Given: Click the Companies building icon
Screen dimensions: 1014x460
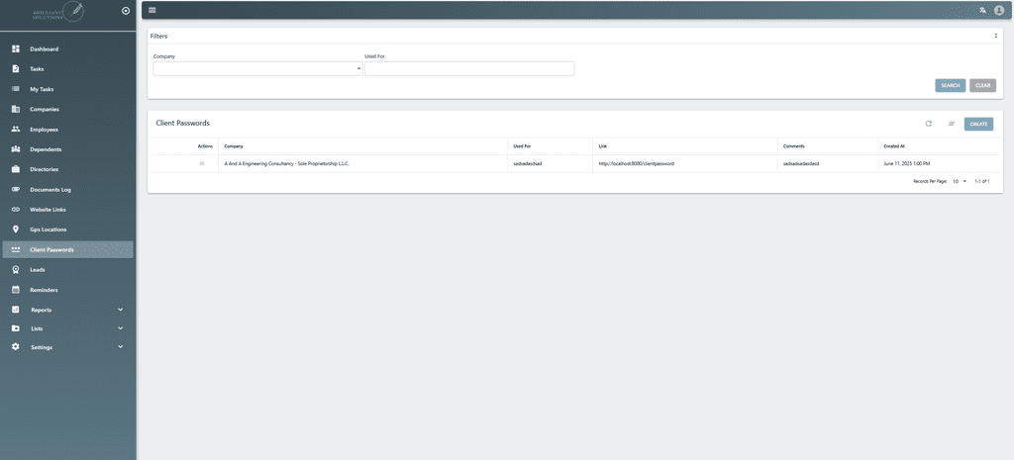Looking at the screenshot, I should (x=16, y=109).
